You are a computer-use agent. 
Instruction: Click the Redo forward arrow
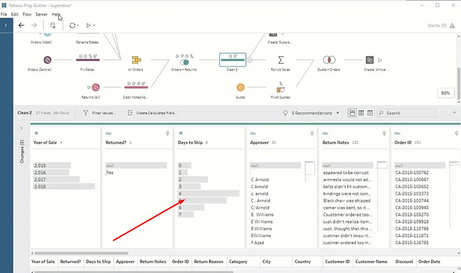tap(34, 25)
